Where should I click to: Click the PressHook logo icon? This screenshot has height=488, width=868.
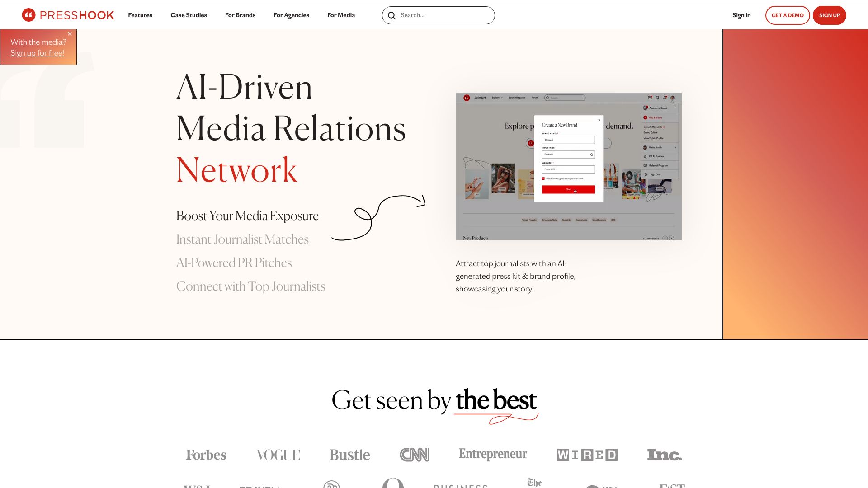coord(28,15)
